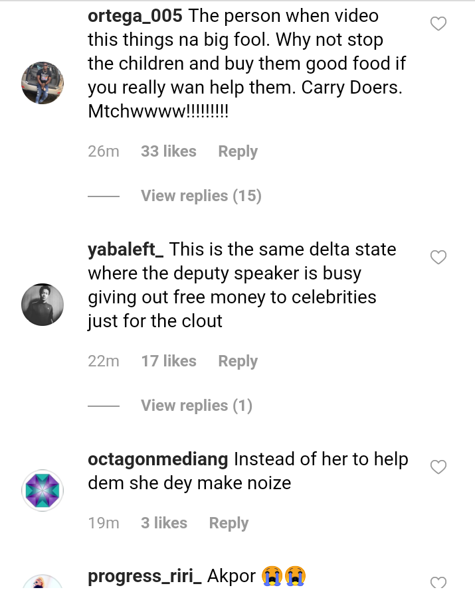The width and height of the screenshot is (475, 606).
Task: Tap progress_riri_'s profile avatar
Action: tap(43, 584)
